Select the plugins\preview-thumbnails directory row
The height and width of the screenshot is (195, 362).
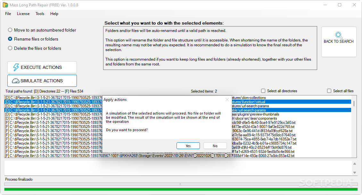[x=178, y=114]
